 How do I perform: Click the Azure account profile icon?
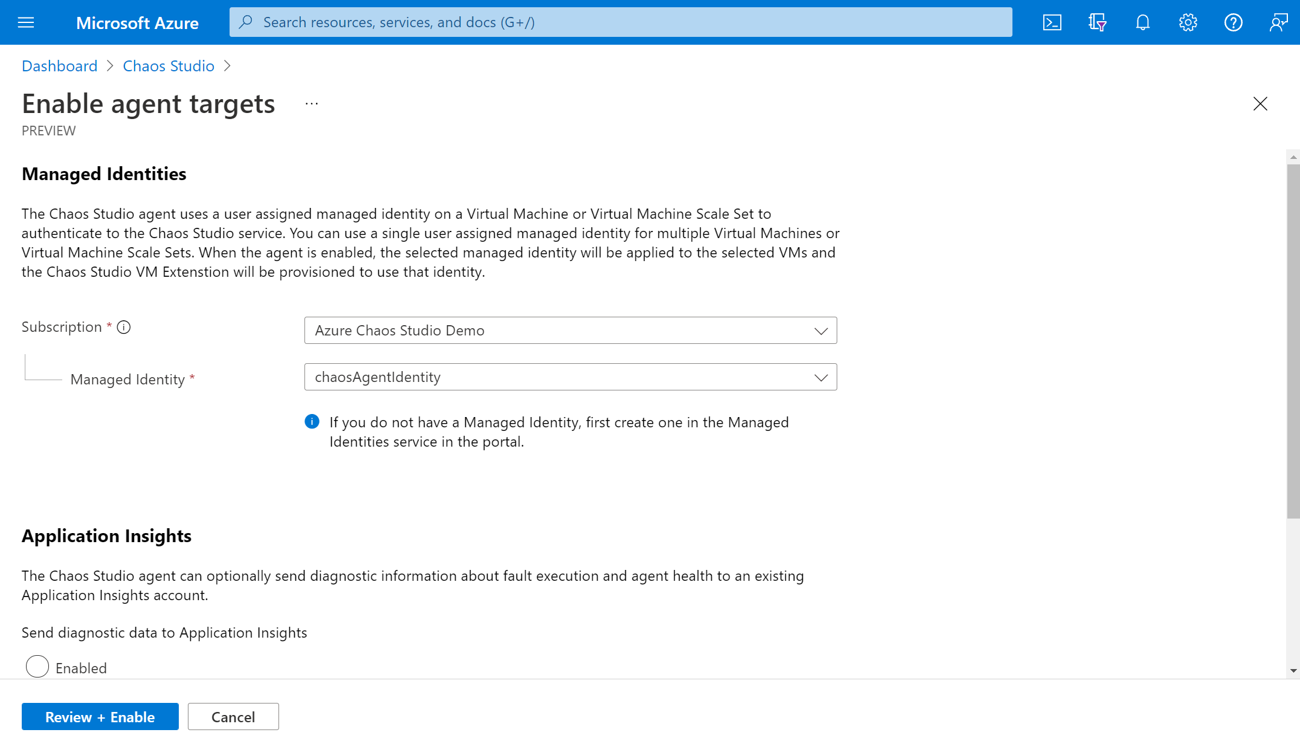pos(1278,21)
